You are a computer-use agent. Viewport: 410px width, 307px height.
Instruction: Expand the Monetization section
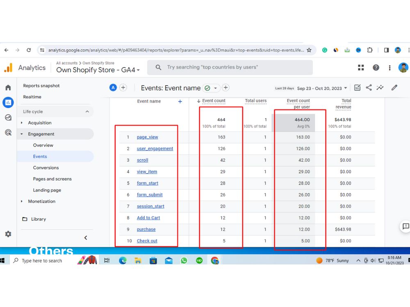[x=22, y=201]
